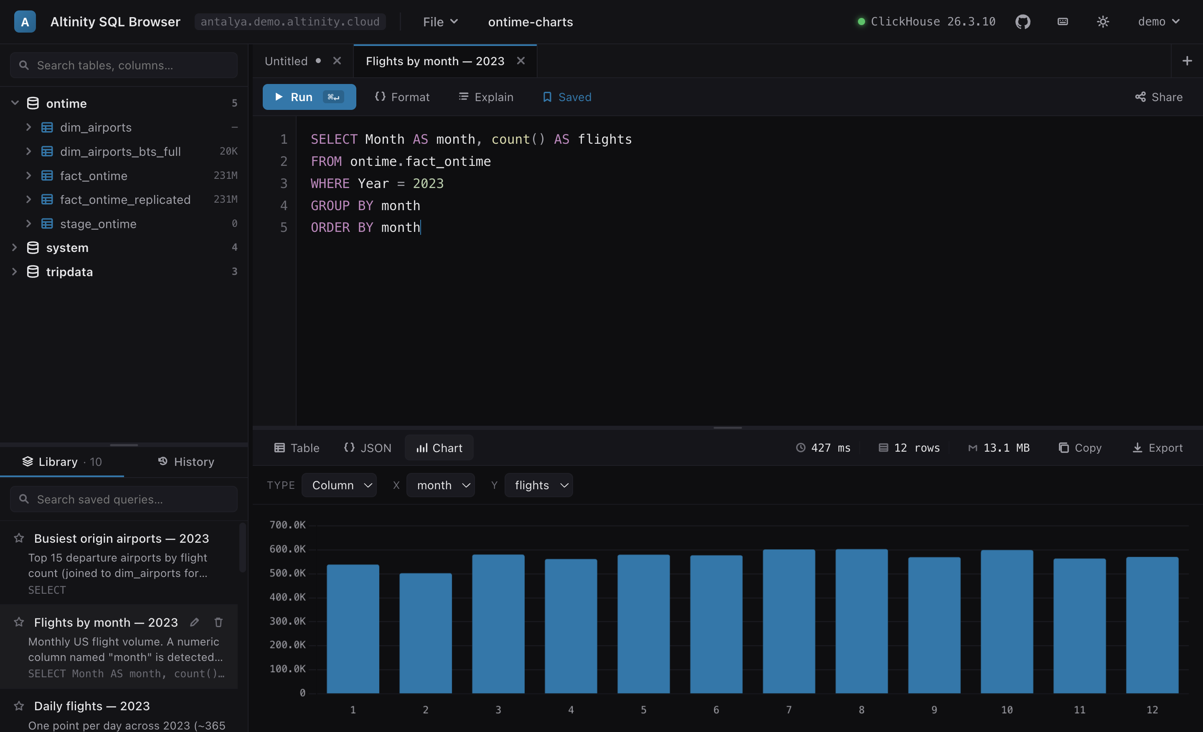1203x732 pixels.
Task: Click line 3 WHERE clause in editor
Action: click(x=377, y=183)
